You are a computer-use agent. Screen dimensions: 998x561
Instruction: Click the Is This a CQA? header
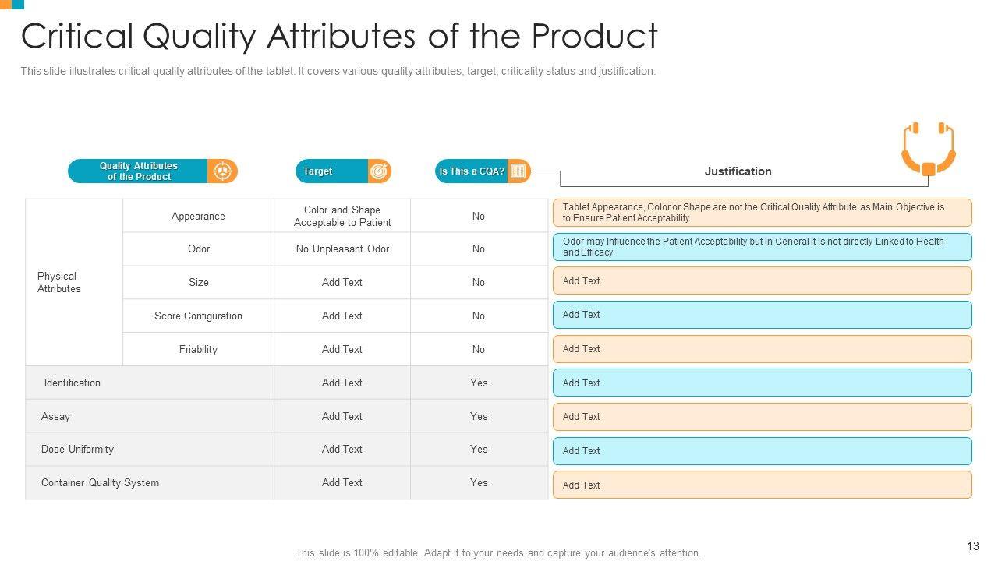click(x=472, y=171)
